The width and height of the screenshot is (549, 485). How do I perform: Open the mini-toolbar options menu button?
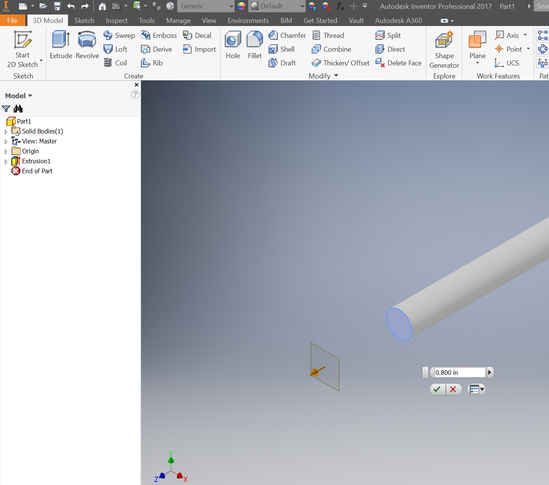476,389
